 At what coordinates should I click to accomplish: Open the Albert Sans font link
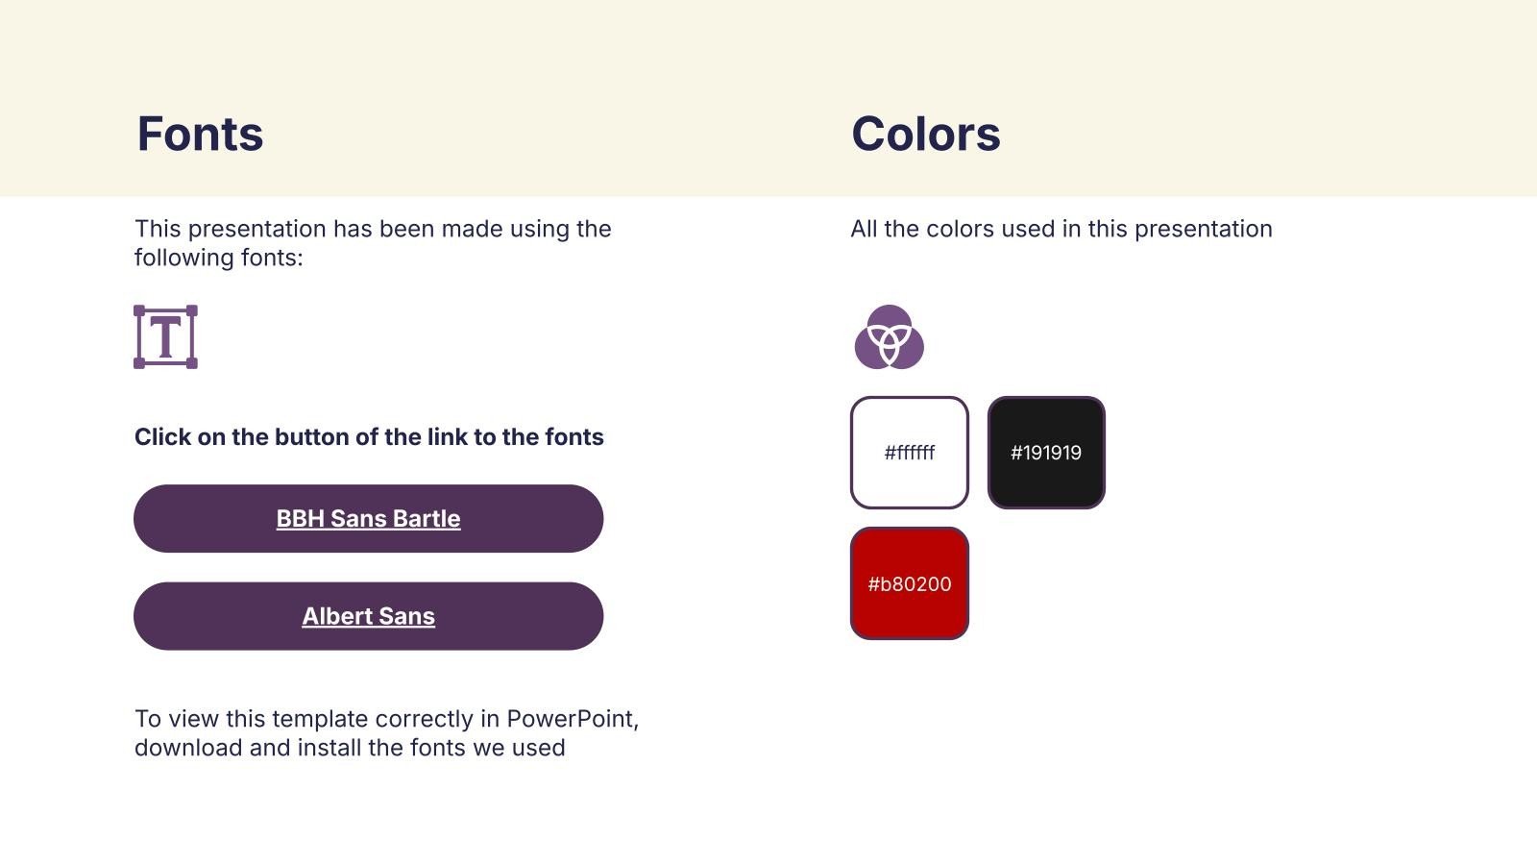pos(368,616)
